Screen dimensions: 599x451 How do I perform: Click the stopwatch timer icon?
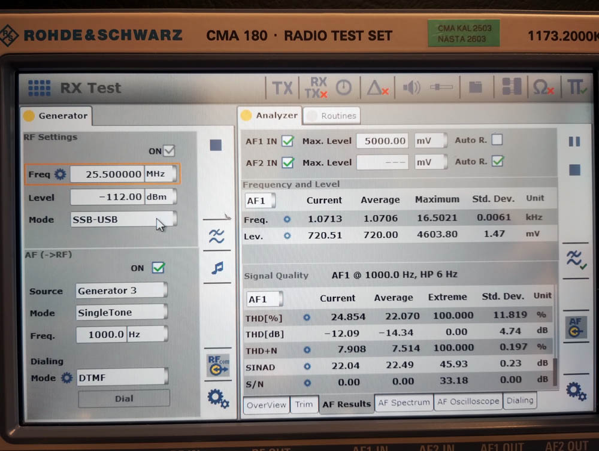point(343,87)
